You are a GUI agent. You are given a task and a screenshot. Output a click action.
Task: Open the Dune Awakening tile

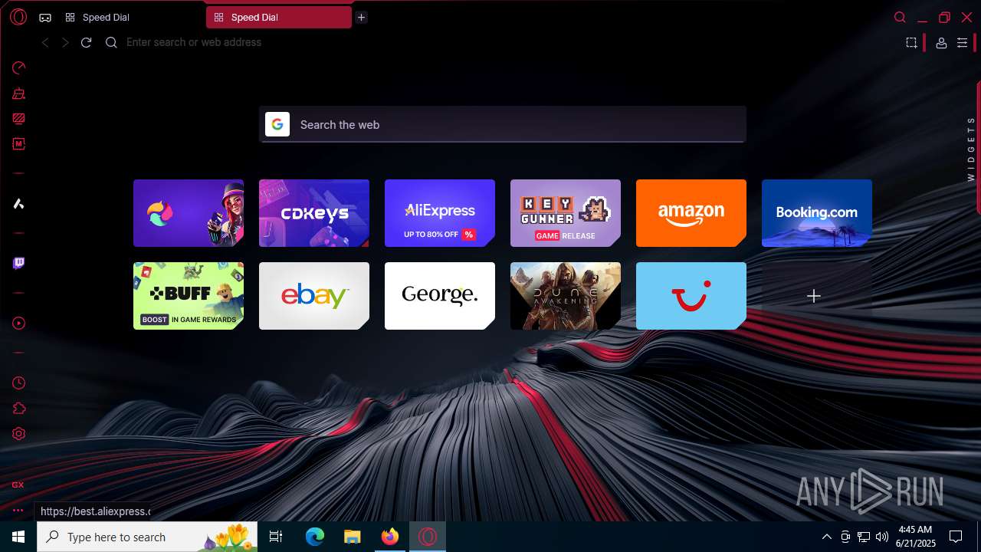pyautogui.click(x=566, y=296)
